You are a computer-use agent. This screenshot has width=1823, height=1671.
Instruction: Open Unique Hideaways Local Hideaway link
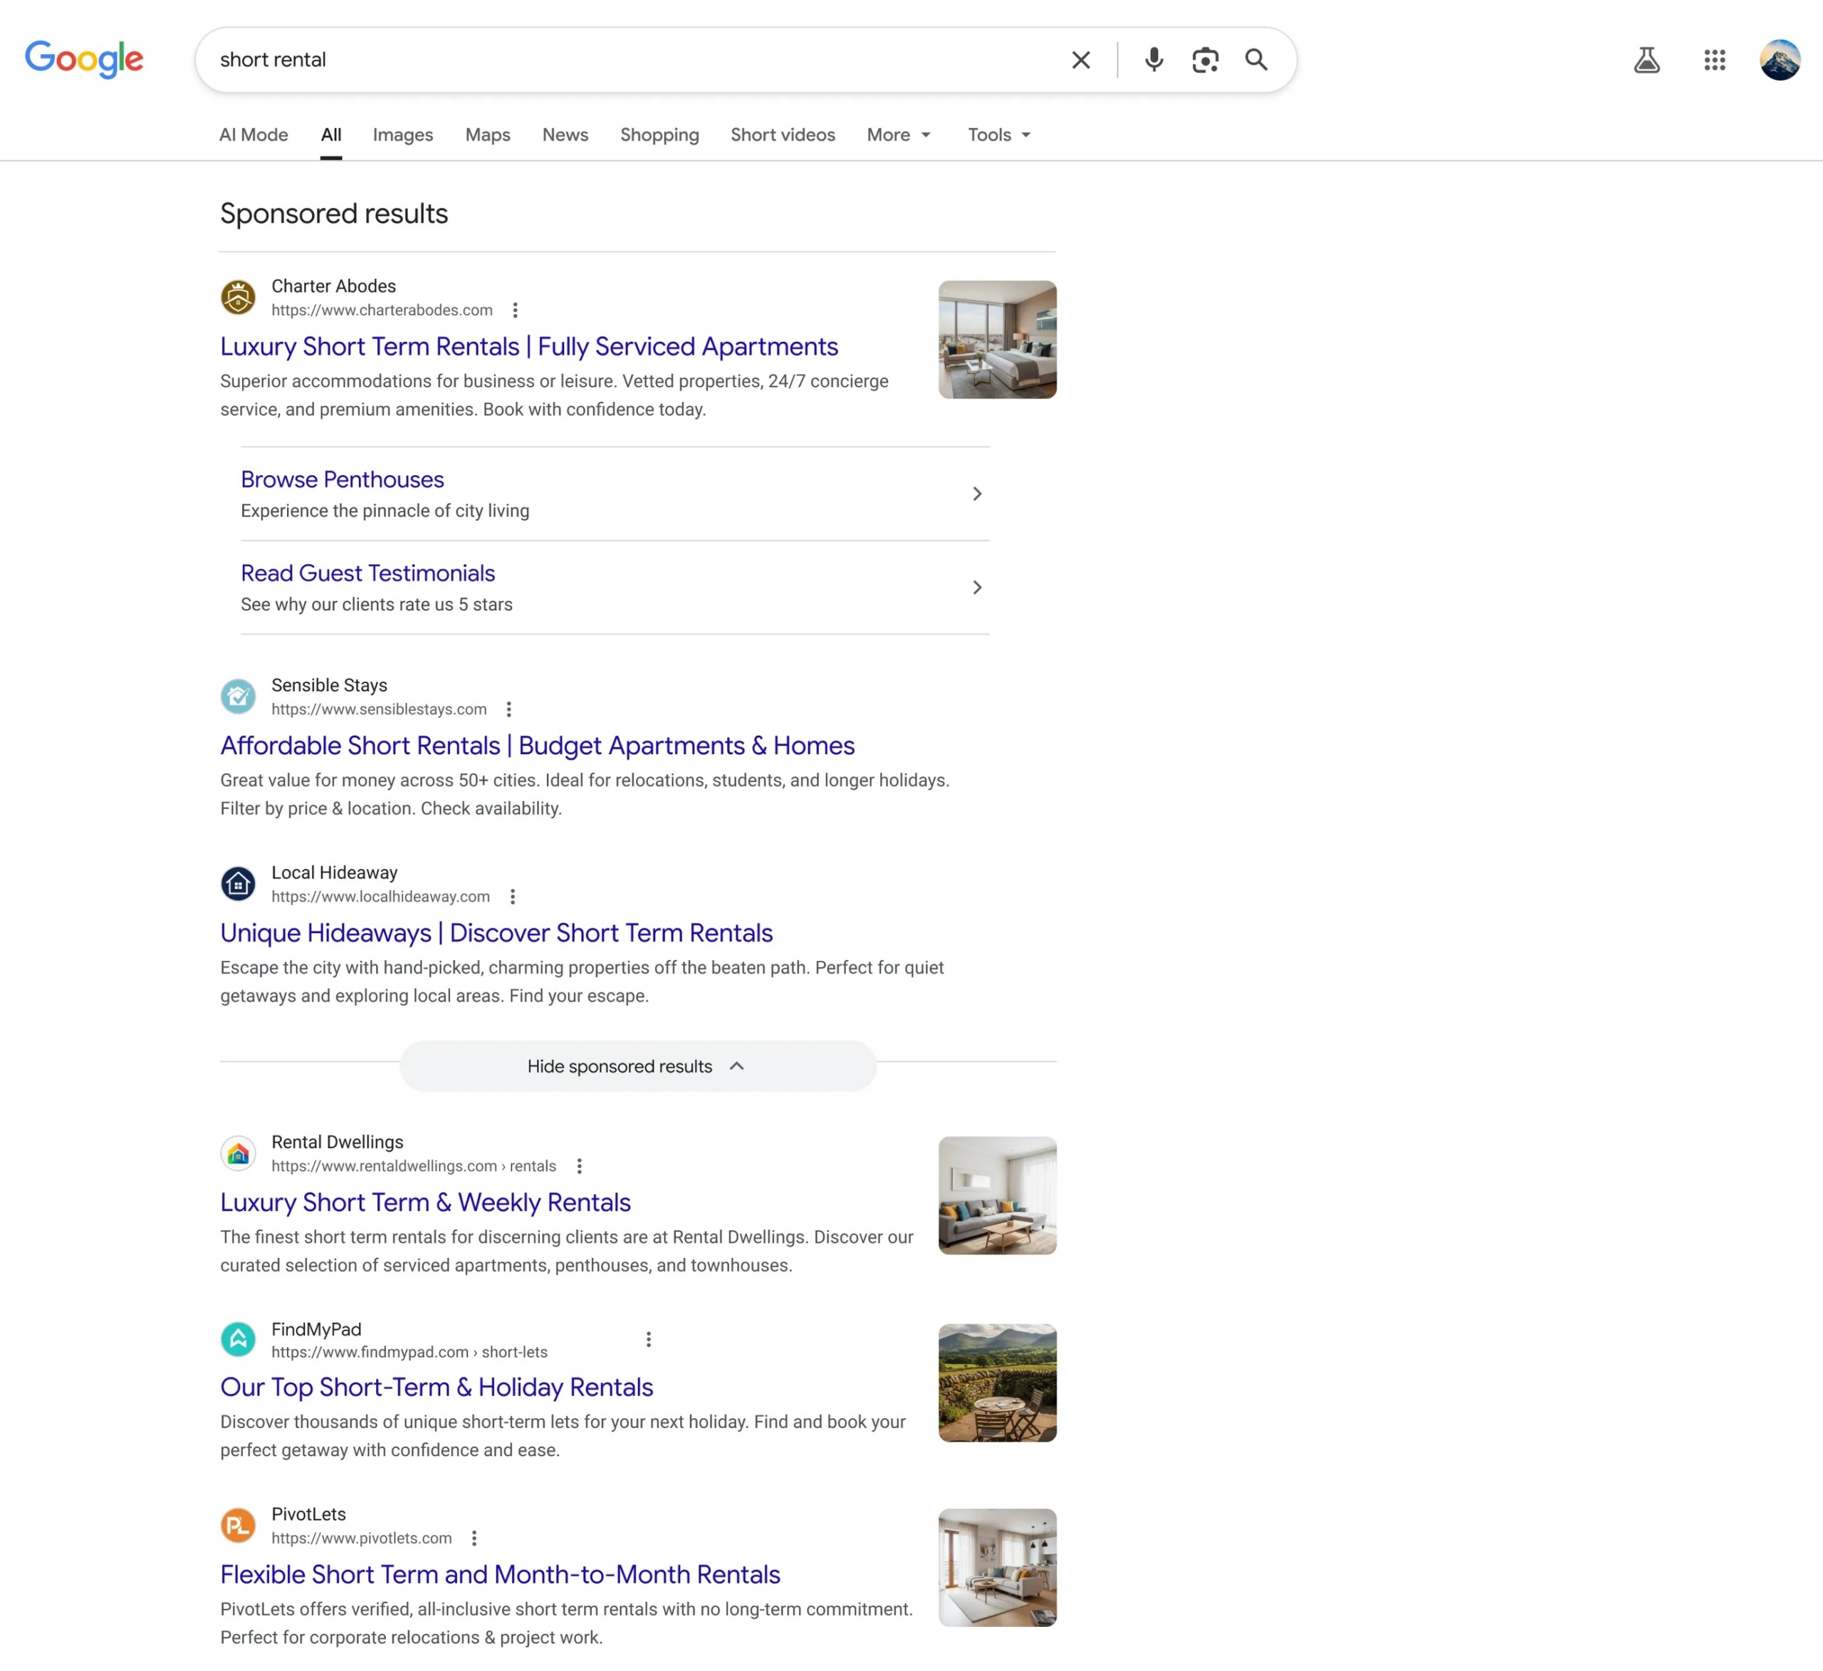tap(496, 933)
